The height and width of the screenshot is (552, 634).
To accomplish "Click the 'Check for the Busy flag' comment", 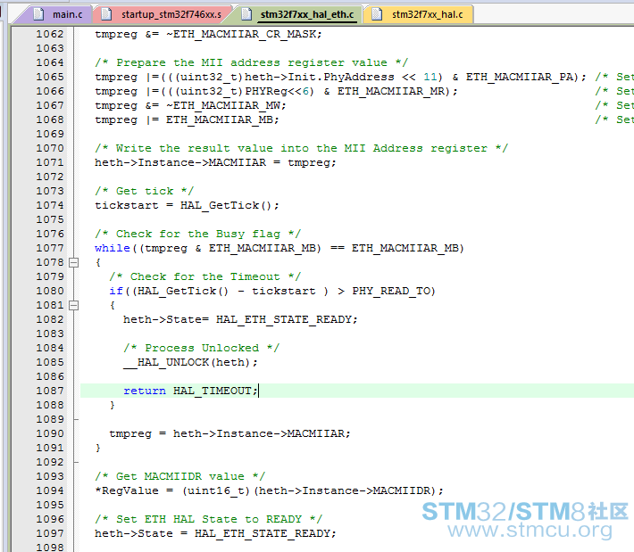I will 198,235.
